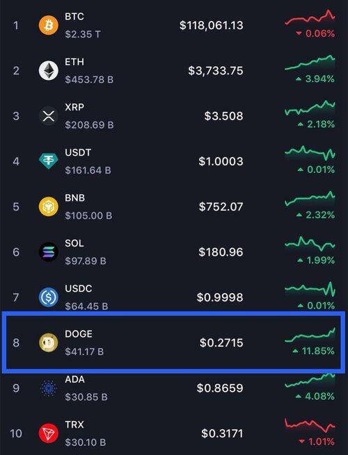Select the ETH price $3,733.75
Viewport: 348px width, 455px height.
216,71
